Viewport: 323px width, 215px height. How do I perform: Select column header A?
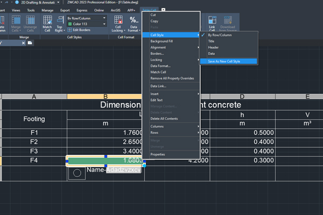[34, 97]
